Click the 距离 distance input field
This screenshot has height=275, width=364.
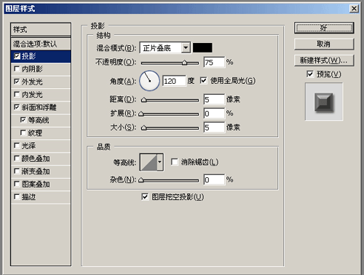click(x=214, y=99)
